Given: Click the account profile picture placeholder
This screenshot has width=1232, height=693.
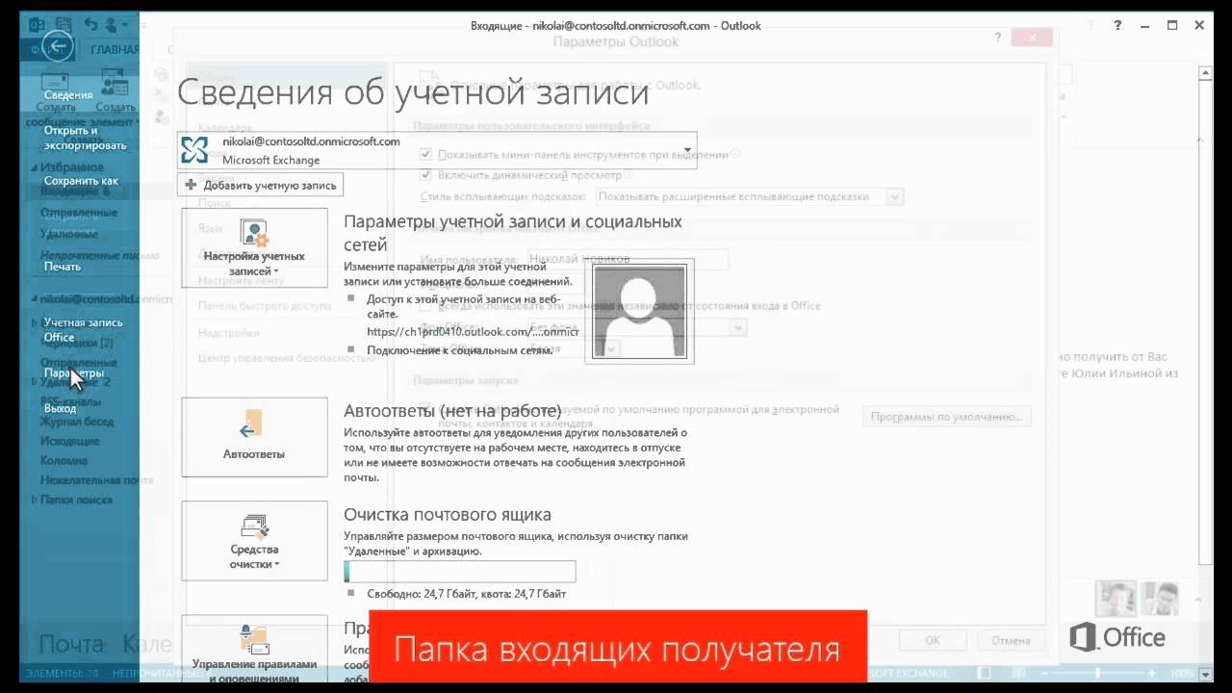Looking at the screenshot, I should [639, 312].
